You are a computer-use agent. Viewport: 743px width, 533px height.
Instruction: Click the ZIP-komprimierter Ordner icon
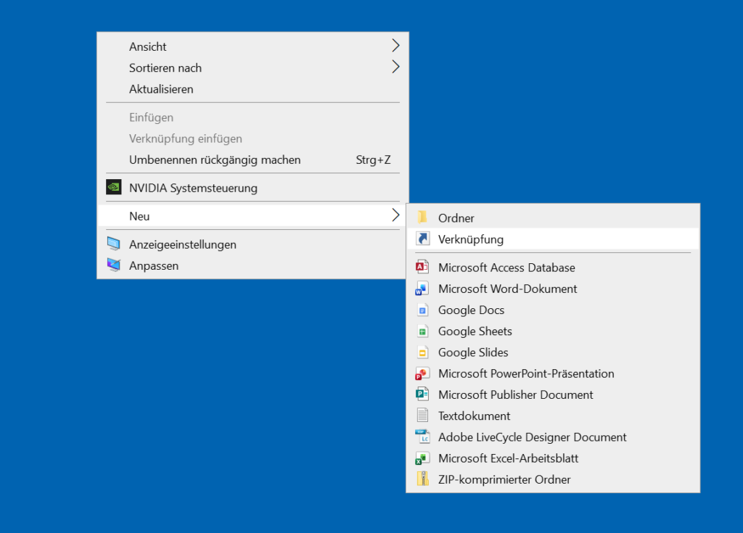coord(422,479)
